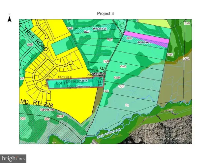
Task: Click the MD. RT. 228 road label
Action: click(37, 103)
